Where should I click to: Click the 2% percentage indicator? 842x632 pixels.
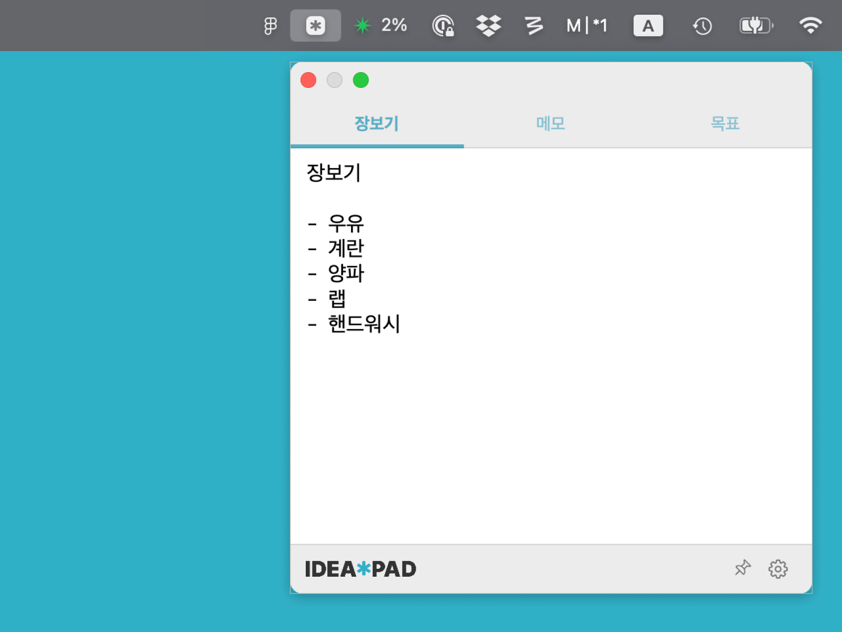pyautogui.click(x=394, y=25)
